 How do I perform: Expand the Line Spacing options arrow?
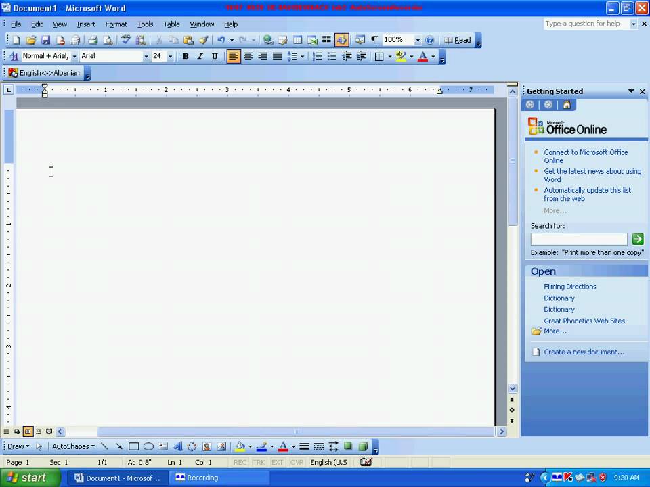click(x=302, y=56)
